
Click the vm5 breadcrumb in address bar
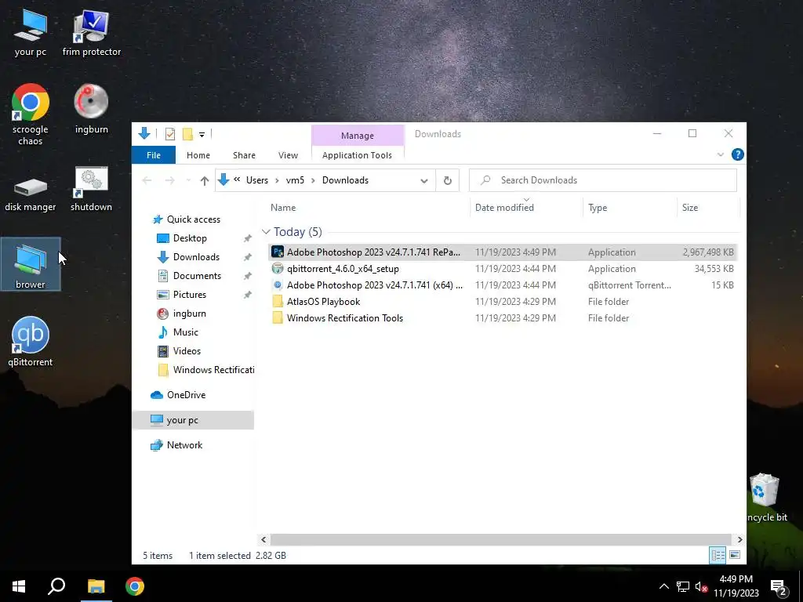pos(295,180)
